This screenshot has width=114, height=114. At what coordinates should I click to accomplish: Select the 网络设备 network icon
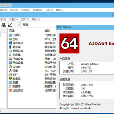[10, 63]
